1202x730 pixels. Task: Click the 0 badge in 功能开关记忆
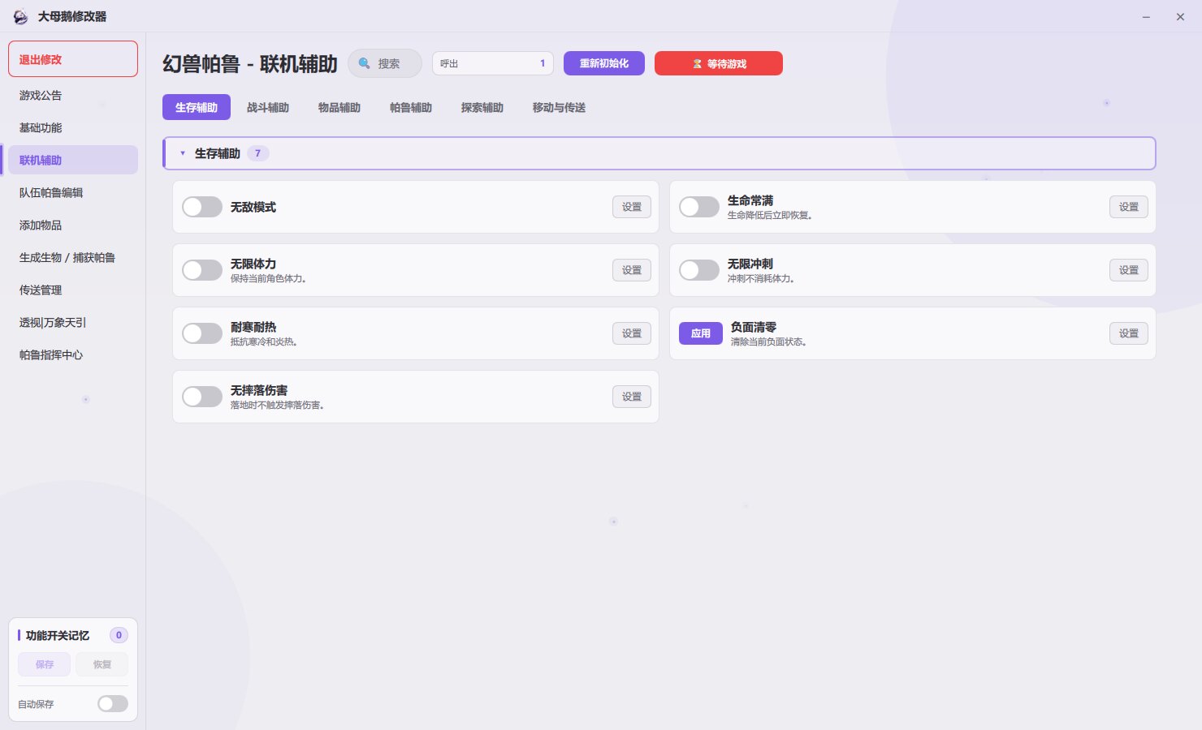[119, 635]
